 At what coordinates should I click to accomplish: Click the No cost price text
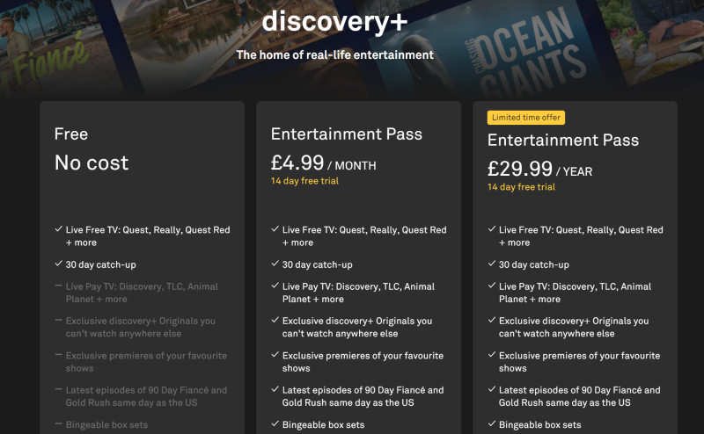click(92, 163)
